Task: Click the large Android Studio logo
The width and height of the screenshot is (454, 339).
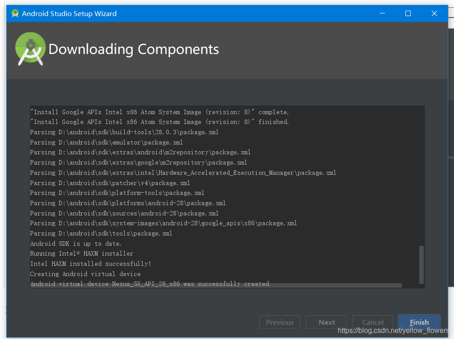Action: (30, 49)
